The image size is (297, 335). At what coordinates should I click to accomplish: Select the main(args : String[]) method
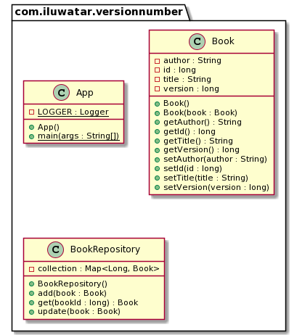pos(78,136)
